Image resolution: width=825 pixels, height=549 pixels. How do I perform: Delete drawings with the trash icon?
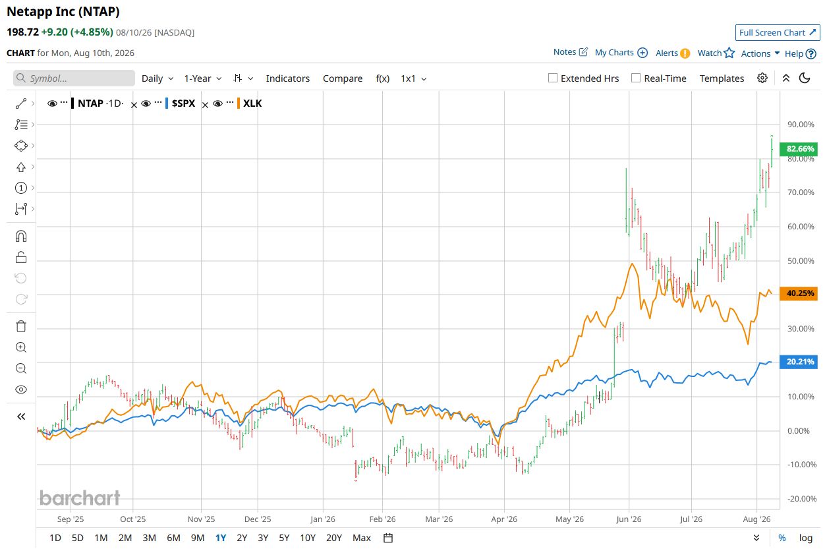[x=20, y=326]
